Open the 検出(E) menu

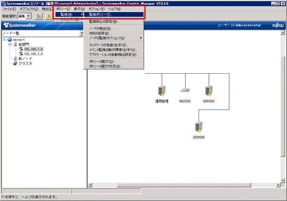pos(47,9)
